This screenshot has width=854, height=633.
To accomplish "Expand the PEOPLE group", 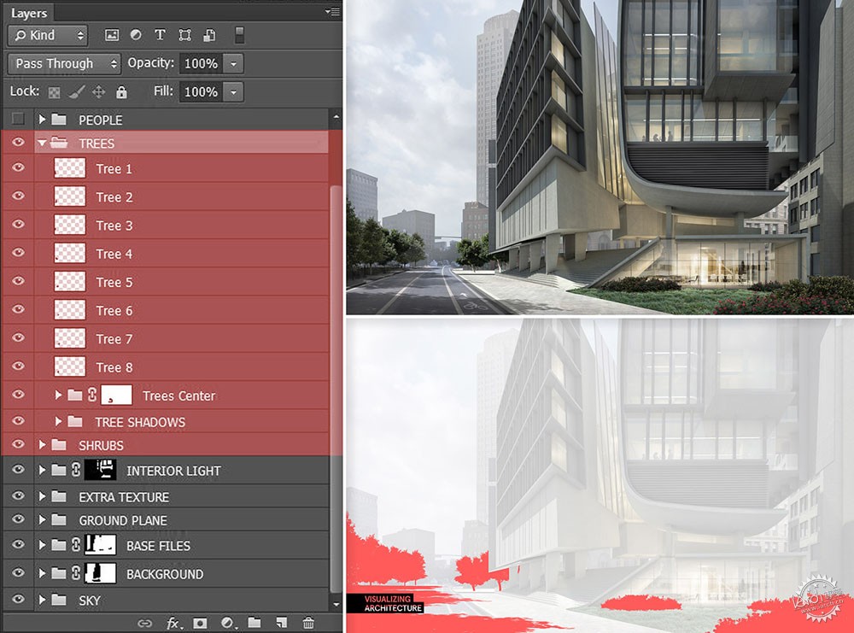I will pyautogui.click(x=42, y=119).
